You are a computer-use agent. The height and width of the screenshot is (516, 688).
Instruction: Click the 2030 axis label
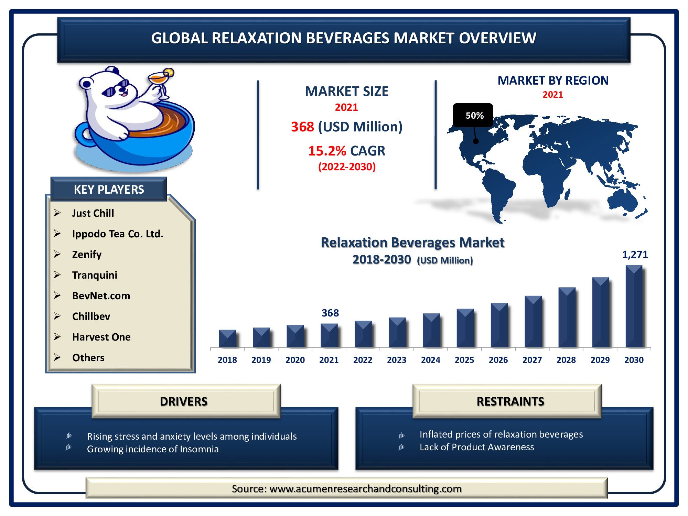[x=634, y=360]
